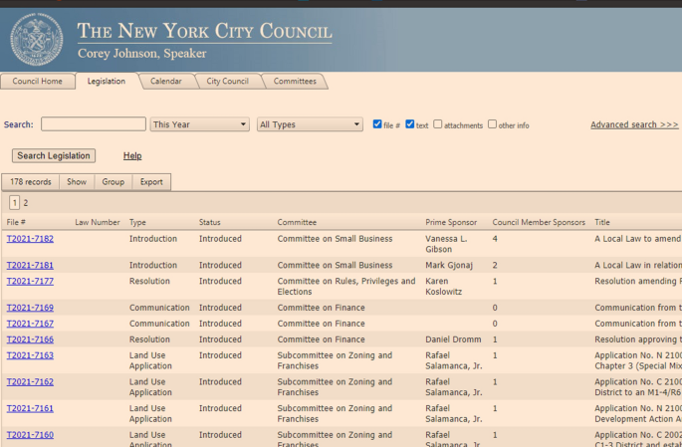Open the Council Home tab

[x=38, y=82]
